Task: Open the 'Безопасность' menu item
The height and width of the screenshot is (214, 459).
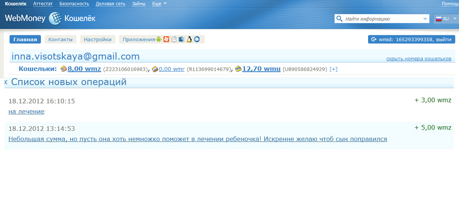Action: tap(74, 4)
